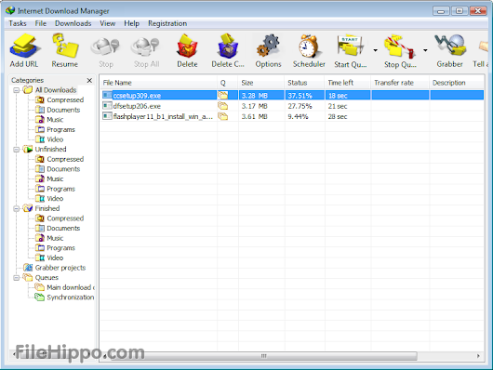Open the Downloads menu
Viewport: 493px width, 370px height.
click(73, 23)
